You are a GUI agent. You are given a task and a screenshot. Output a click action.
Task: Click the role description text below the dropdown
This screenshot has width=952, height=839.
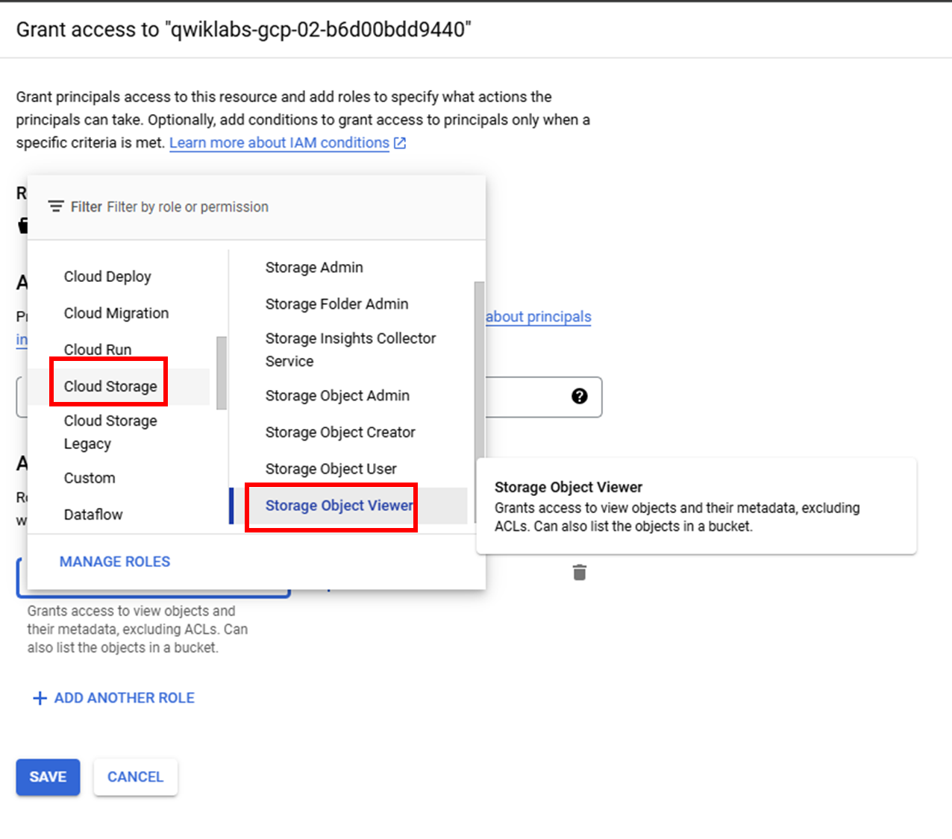click(137, 629)
